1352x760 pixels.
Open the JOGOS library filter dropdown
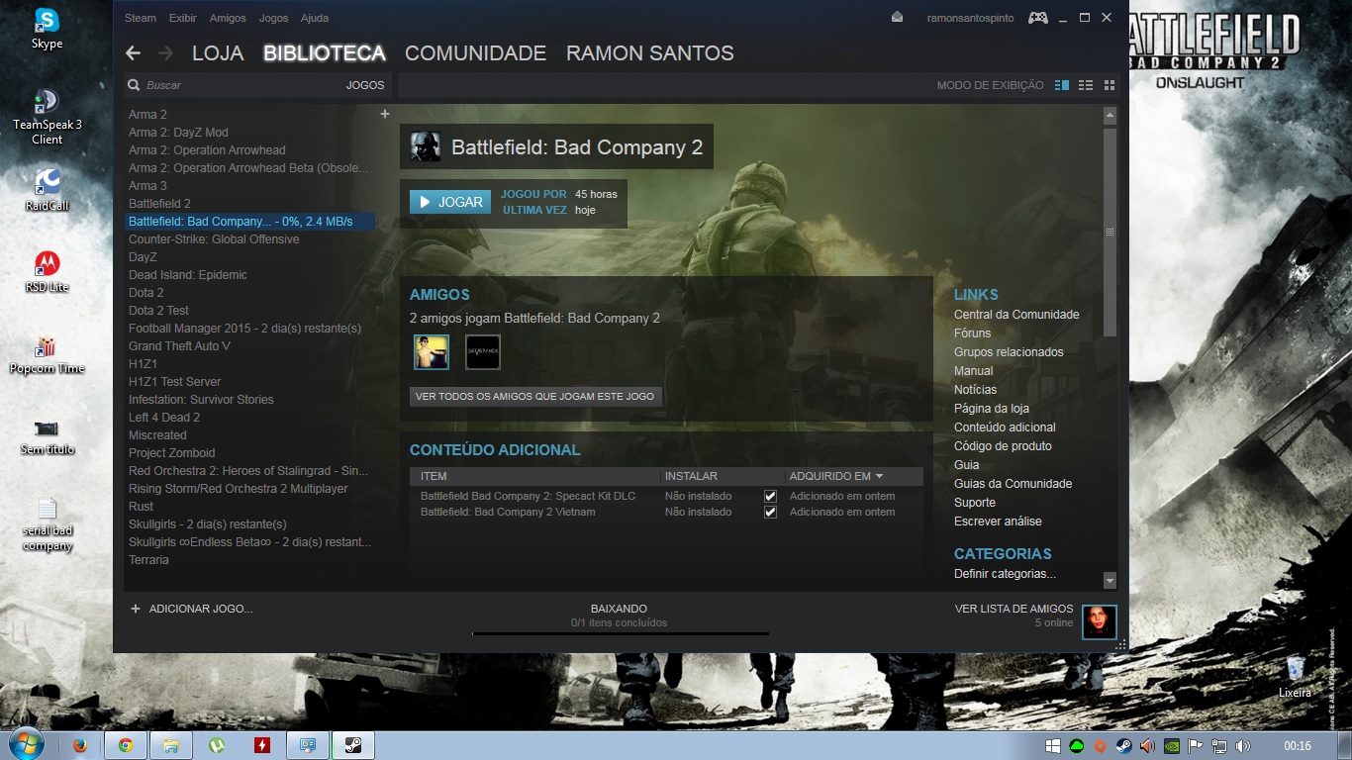coord(364,85)
